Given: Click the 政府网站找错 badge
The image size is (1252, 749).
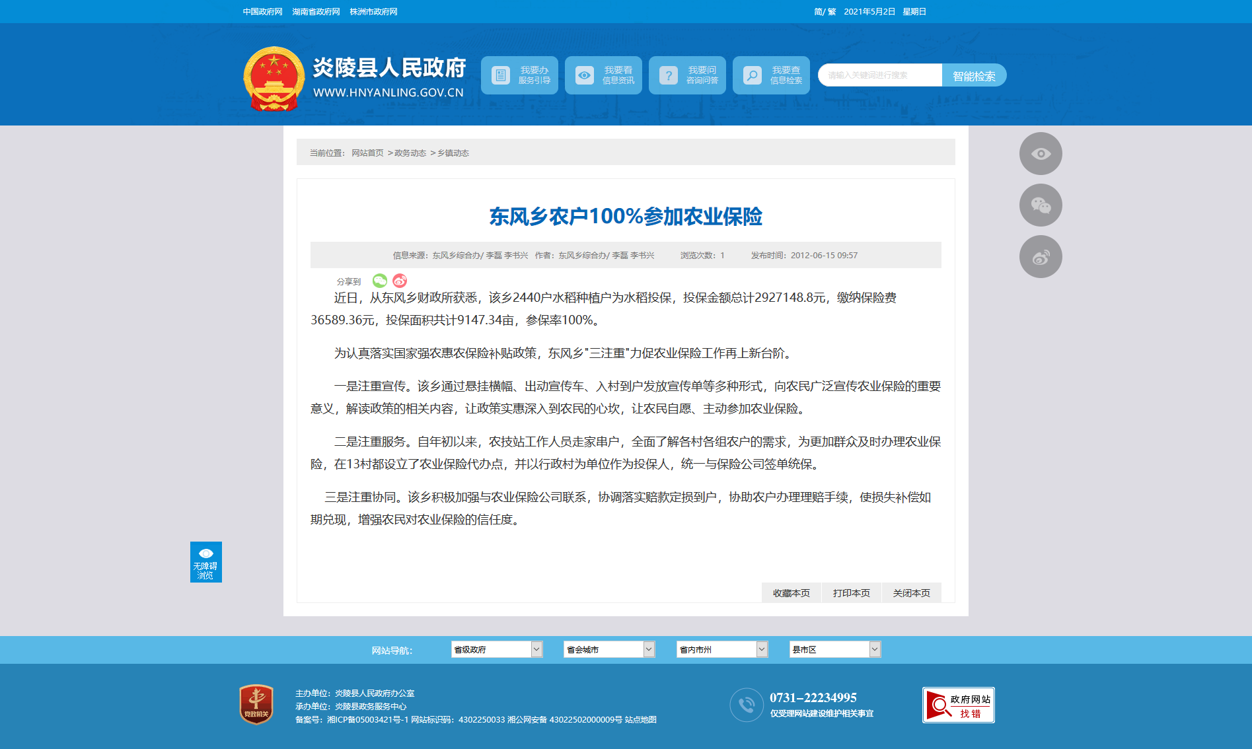Looking at the screenshot, I should click(x=959, y=705).
